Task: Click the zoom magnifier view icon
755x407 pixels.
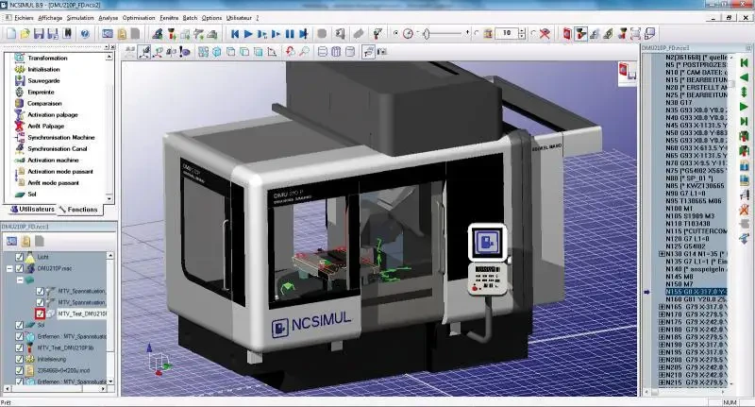Action: (304, 52)
